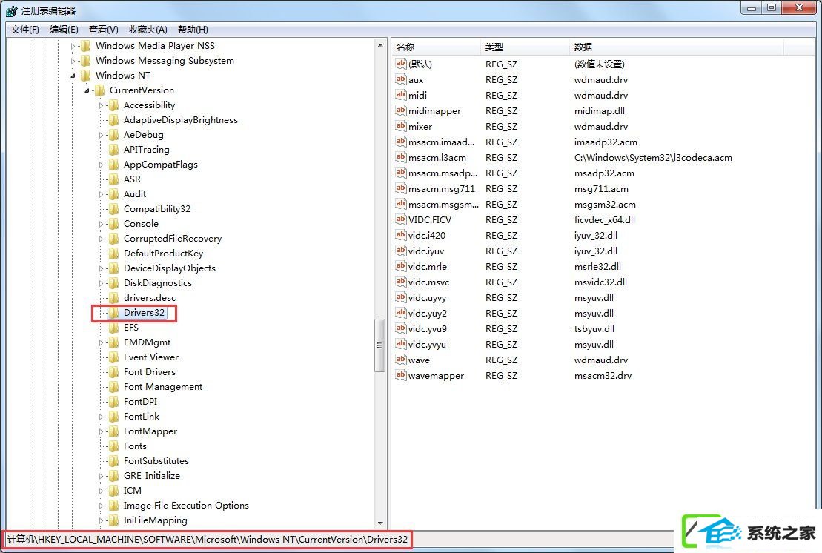Select the vidc.yvyu value icon
Image resolution: width=822 pixels, height=553 pixels.
click(x=400, y=344)
